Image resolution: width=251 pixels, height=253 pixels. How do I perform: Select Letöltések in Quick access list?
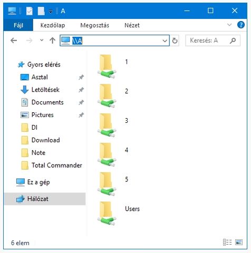click(45, 90)
